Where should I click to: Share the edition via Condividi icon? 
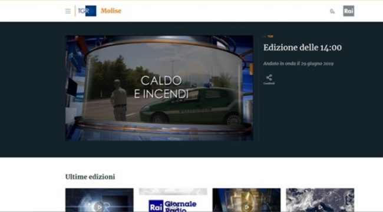pos(269,79)
